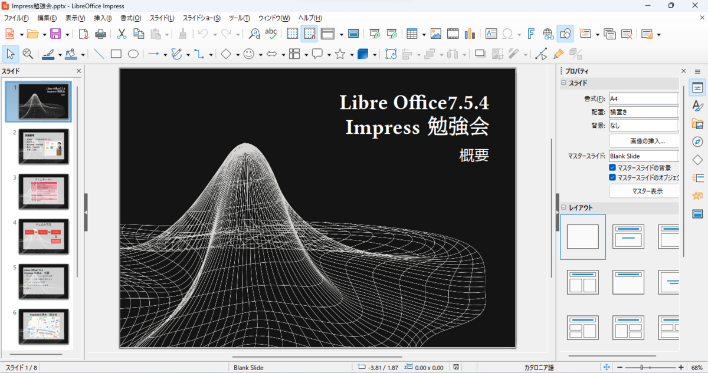
Task: Open the Insert table dropdown arrow
Action: point(424,34)
